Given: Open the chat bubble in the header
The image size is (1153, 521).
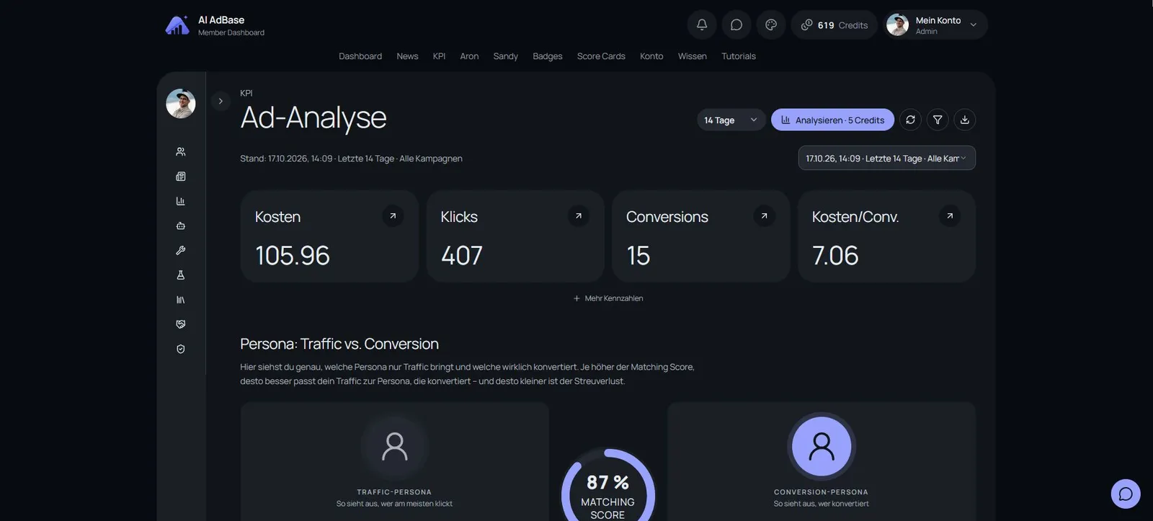Looking at the screenshot, I should pos(736,25).
